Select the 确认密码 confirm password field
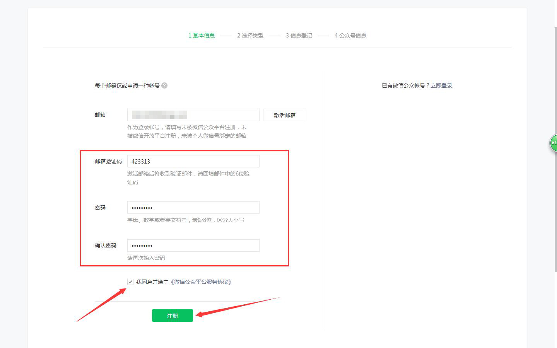Viewport: 557px width, 348px height. click(x=193, y=245)
